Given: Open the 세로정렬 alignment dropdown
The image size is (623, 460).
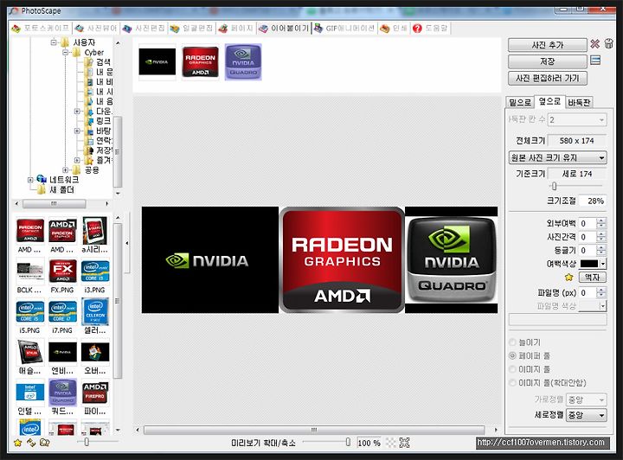Looking at the screenshot, I should point(587,415).
